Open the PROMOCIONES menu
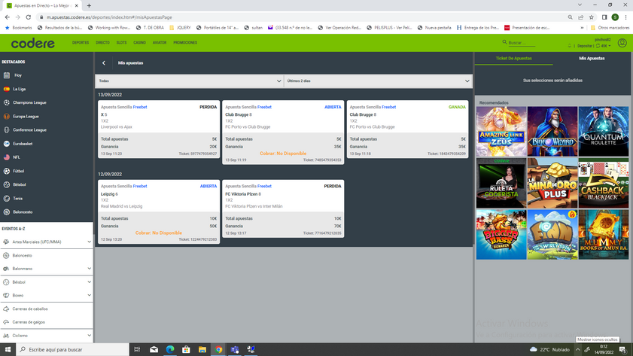This screenshot has height=356, width=633. click(185, 43)
